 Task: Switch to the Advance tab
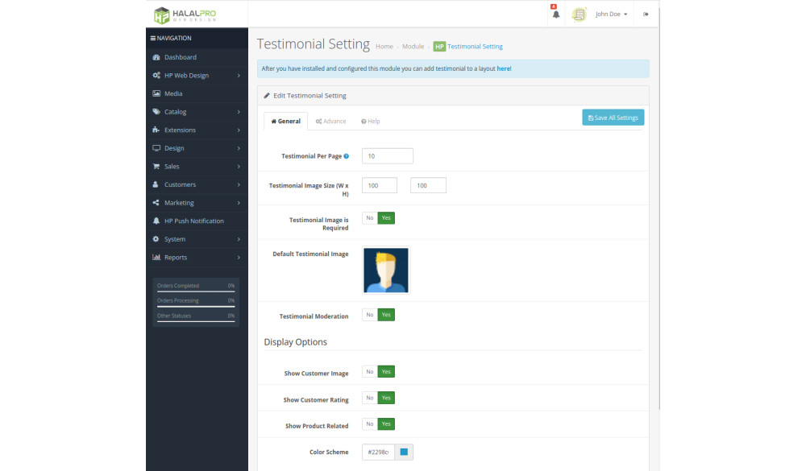coord(330,122)
